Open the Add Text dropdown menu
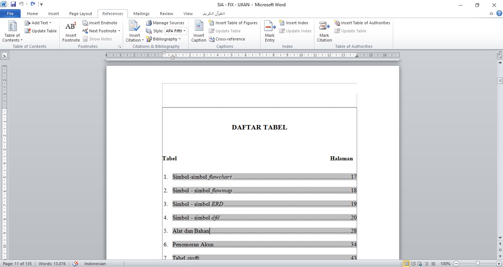This screenshot has height=267, width=503. tap(38, 22)
